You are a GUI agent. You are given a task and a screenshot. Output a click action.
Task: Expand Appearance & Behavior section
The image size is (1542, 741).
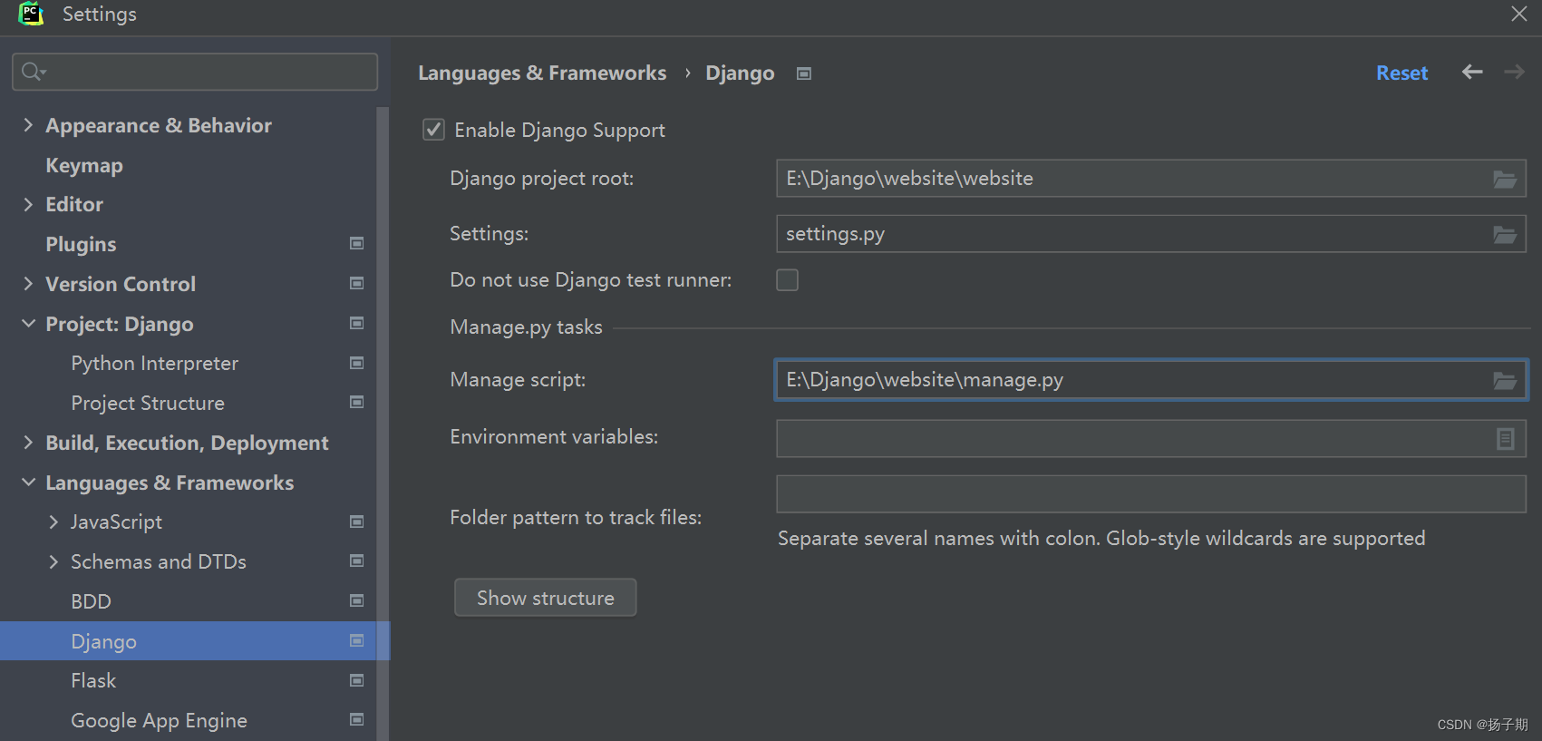point(28,125)
